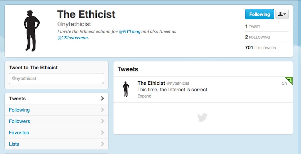
Task: Click the chevron arrow beside Lists
Action: [x=102, y=144]
